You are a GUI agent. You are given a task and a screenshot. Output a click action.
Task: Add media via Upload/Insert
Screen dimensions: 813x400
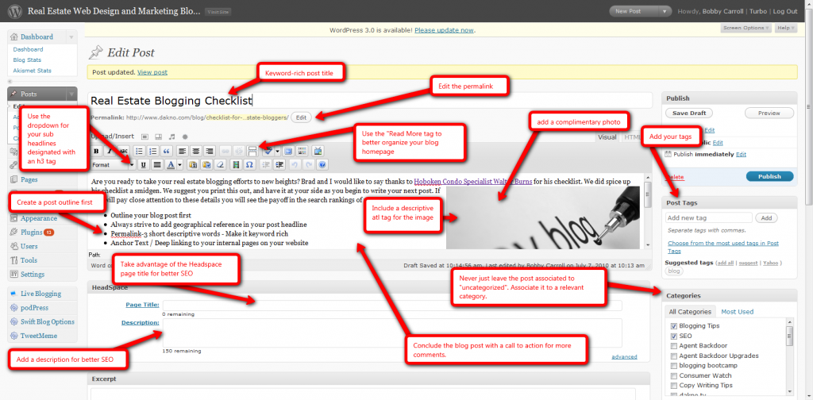185,137
